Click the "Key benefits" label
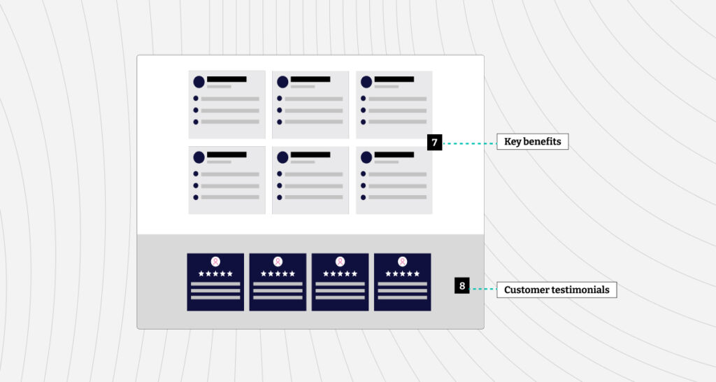Viewport: 716px width, 382px height. (532, 141)
